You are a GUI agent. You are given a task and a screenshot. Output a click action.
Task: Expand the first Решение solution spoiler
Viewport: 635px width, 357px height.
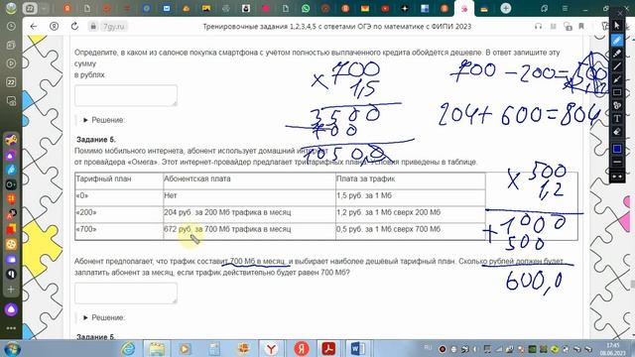(104, 120)
